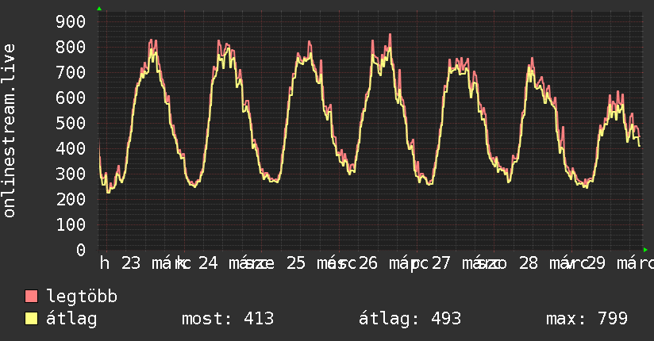
Task: Click the yellow átlag legend swatch
Action: click(31, 319)
